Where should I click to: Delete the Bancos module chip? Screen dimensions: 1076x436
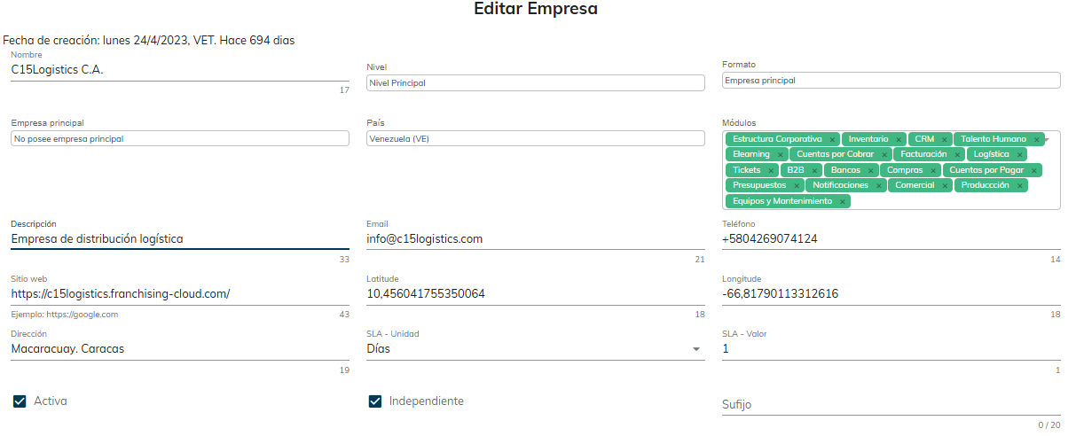(870, 170)
